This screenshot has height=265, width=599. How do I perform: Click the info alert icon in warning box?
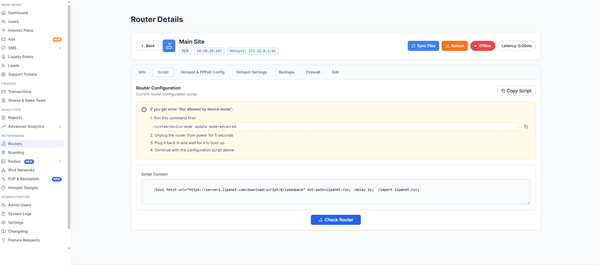click(144, 110)
